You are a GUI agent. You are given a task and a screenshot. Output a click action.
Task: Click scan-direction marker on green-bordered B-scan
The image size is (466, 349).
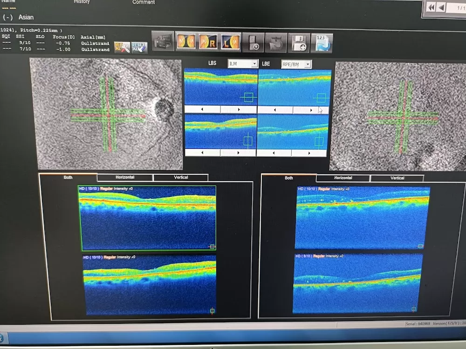[212, 246]
